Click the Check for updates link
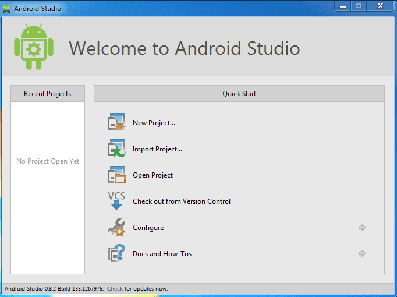 115,289
